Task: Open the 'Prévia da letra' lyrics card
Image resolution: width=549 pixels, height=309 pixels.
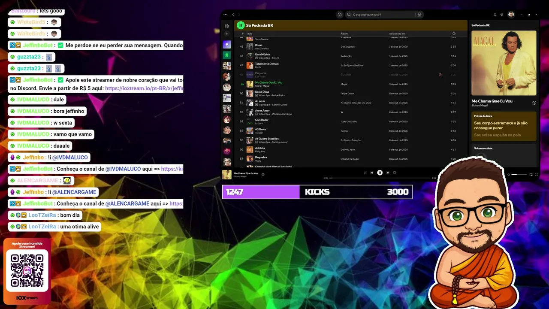Action: tap(504, 126)
